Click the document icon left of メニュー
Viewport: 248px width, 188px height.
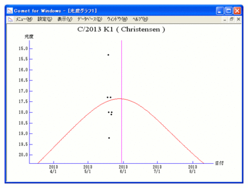click(10, 20)
